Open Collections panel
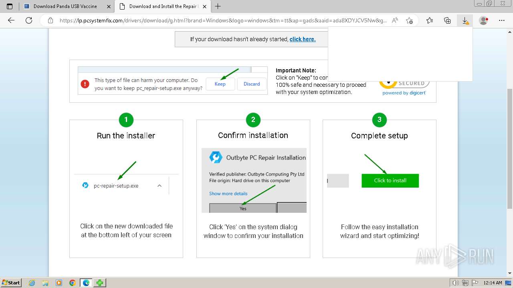The image size is (513, 288). pyautogui.click(x=447, y=20)
